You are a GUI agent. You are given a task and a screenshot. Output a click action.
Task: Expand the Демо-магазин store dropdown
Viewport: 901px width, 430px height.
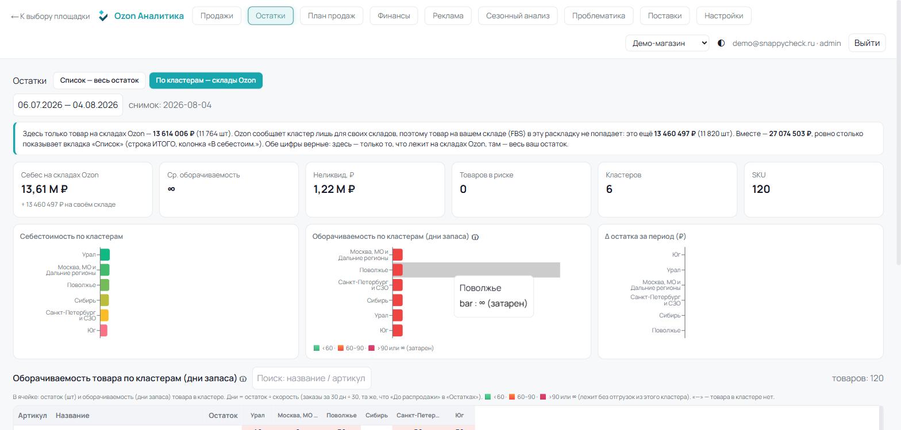coord(667,43)
